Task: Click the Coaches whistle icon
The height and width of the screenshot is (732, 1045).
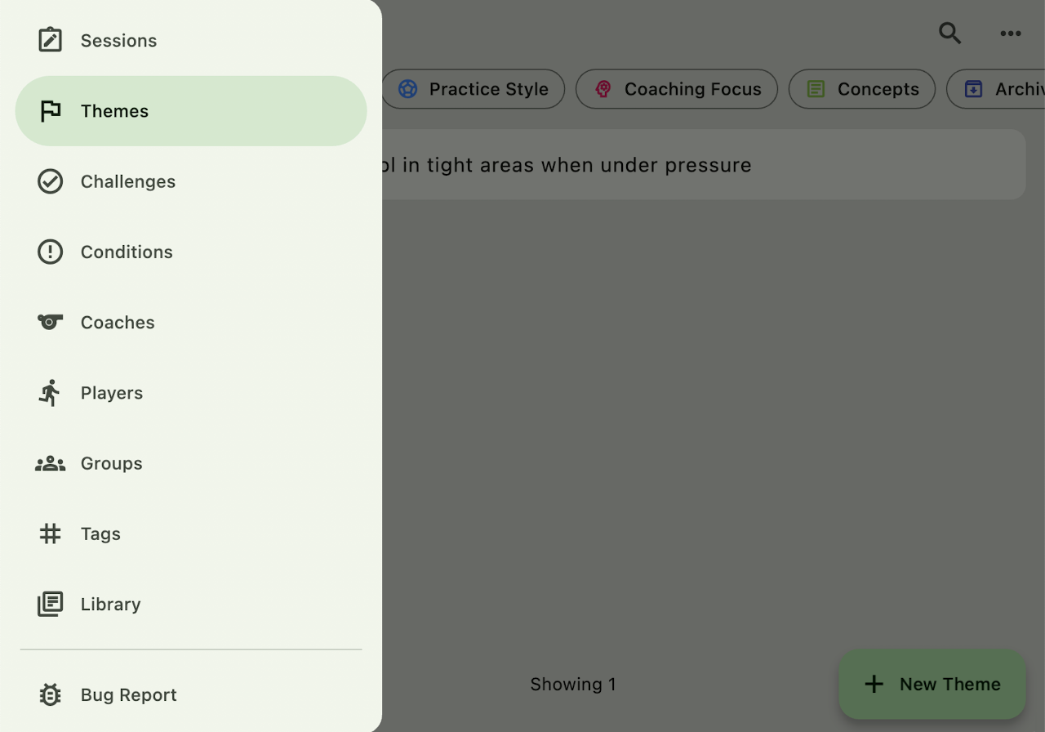Action: click(x=50, y=322)
